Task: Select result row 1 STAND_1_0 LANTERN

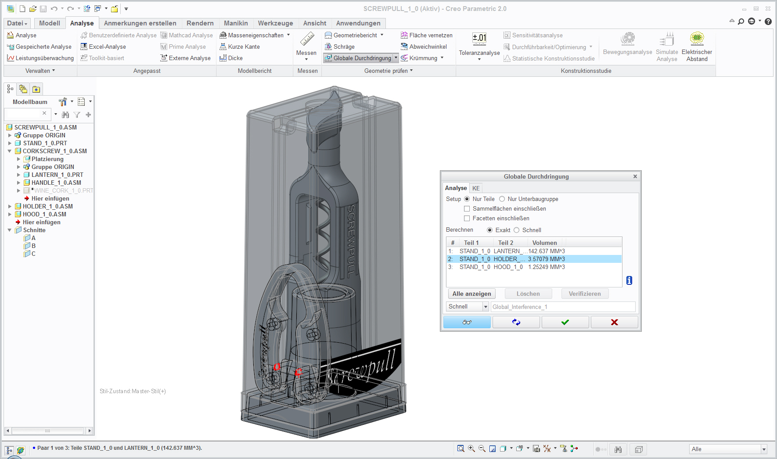Action: pyautogui.click(x=534, y=251)
